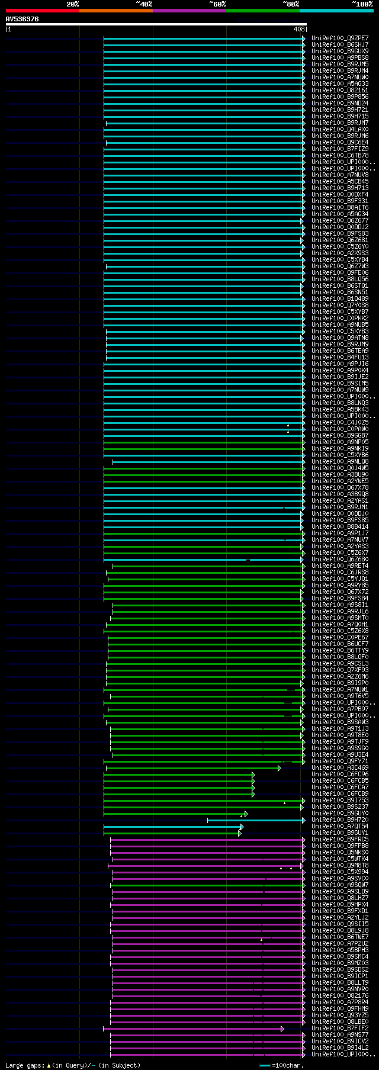Open hit UniRef100_A7NUW0
The width and height of the screenshot is (379, 1070).
pyautogui.click(x=340, y=77)
